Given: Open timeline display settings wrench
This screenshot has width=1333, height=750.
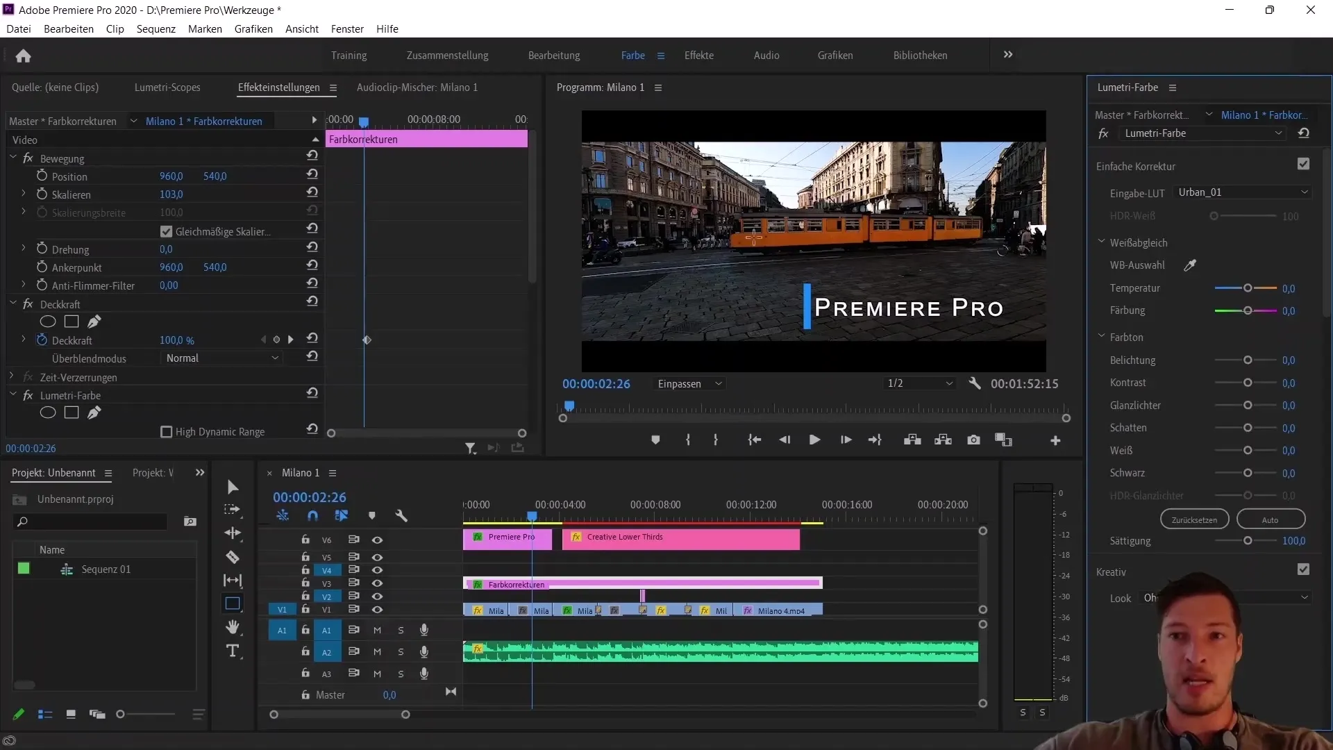Looking at the screenshot, I should [x=401, y=515].
